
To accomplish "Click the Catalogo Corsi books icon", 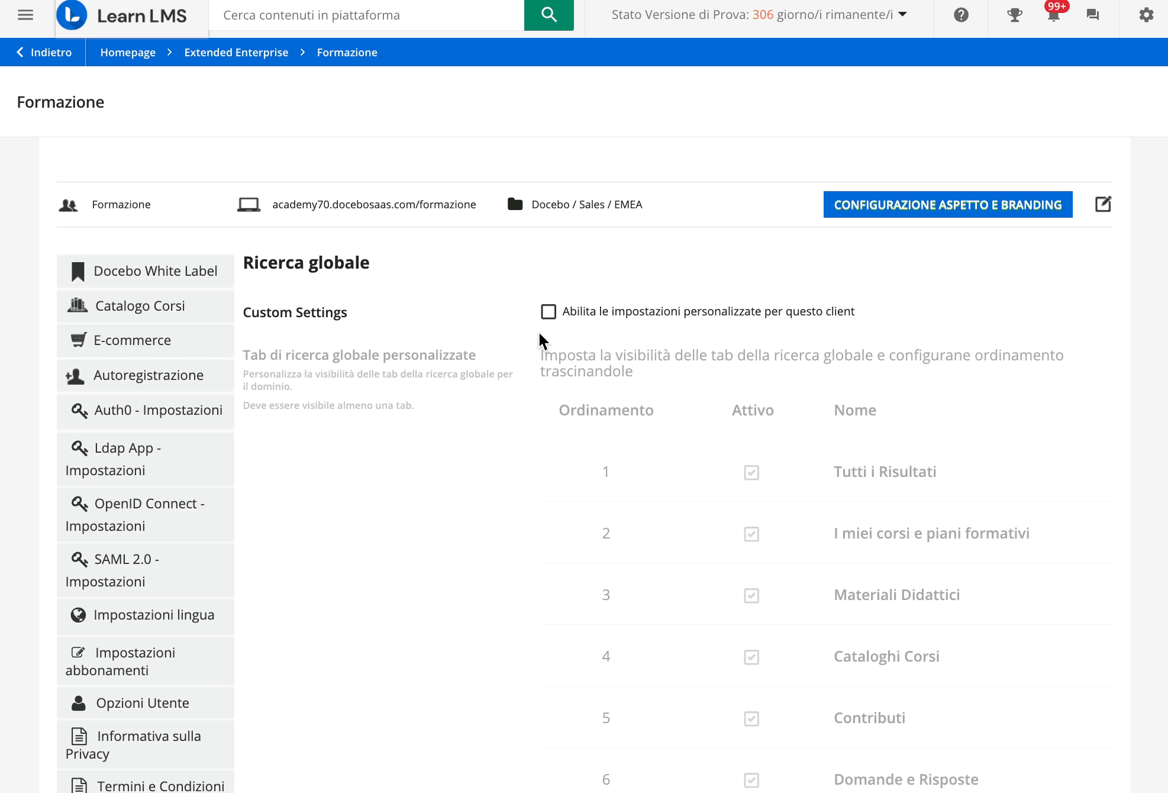I will click(x=78, y=305).
